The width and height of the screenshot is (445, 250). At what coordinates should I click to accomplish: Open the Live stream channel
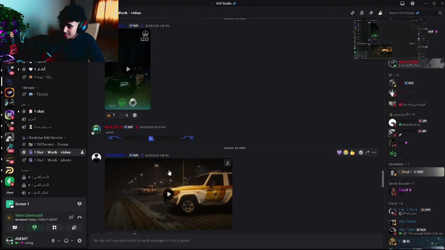[x=53, y=94]
